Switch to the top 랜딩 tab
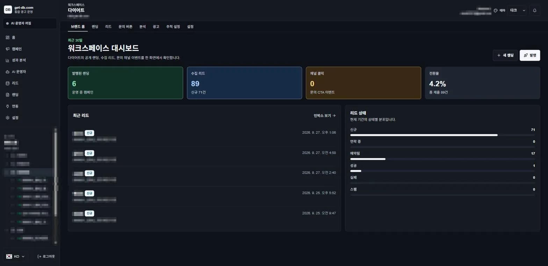This screenshot has width=548, height=266. pyautogui.click(x=95, y=27)
